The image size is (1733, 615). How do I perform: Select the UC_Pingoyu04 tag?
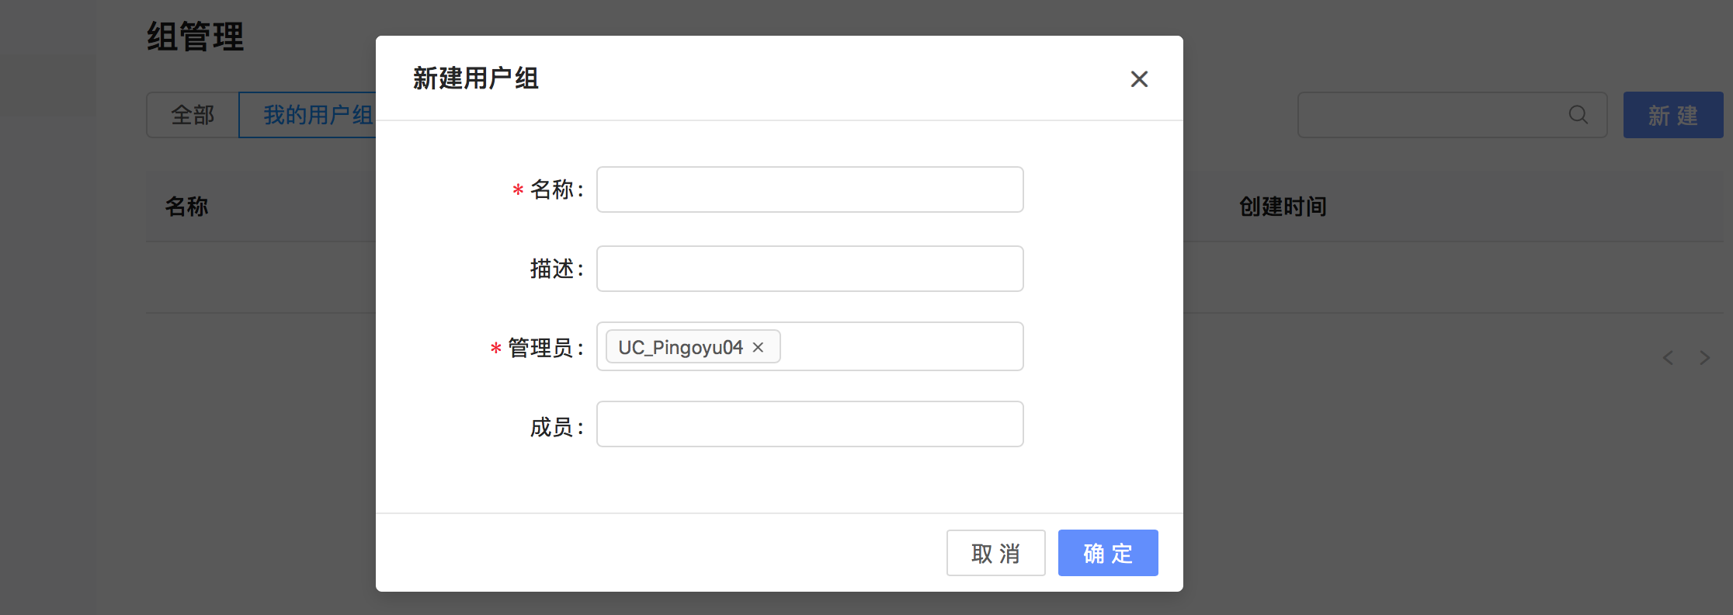680,347
